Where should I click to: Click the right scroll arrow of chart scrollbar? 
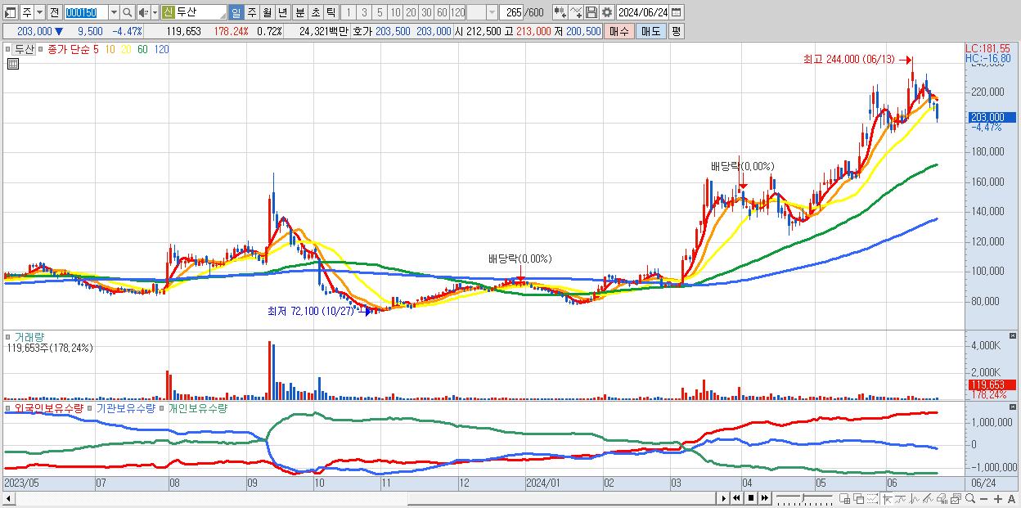[x=723, y=498]
